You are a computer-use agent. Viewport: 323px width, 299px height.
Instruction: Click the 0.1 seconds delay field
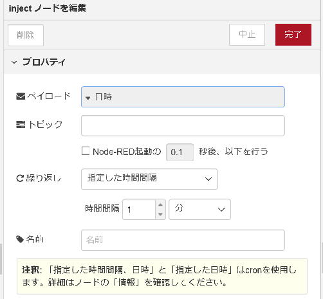[180, 152]
